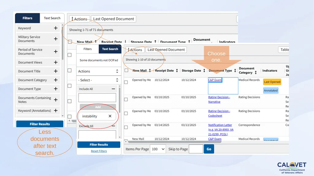Sort by Receipt Date column arrow

tap(177, 70)
